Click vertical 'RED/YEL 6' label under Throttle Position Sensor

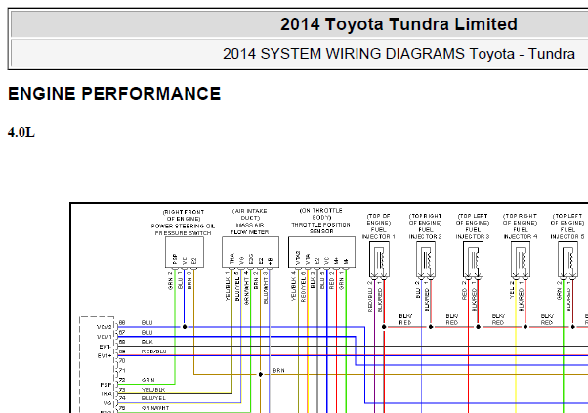tap(304, 287)
